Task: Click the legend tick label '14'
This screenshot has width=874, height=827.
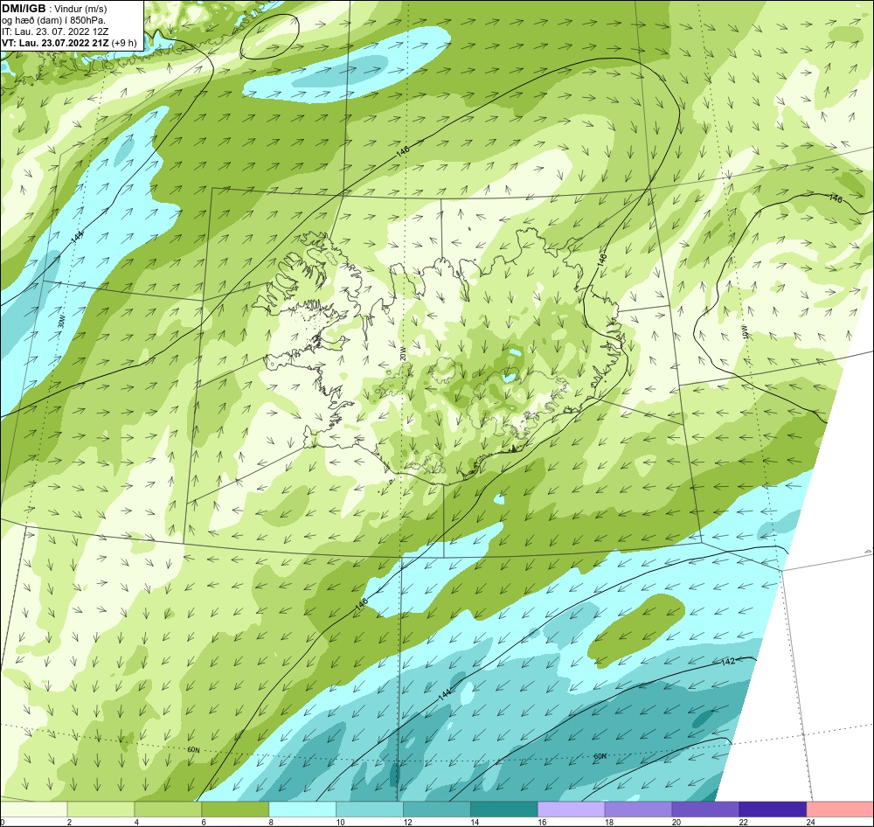Action: tap(475, 822)
